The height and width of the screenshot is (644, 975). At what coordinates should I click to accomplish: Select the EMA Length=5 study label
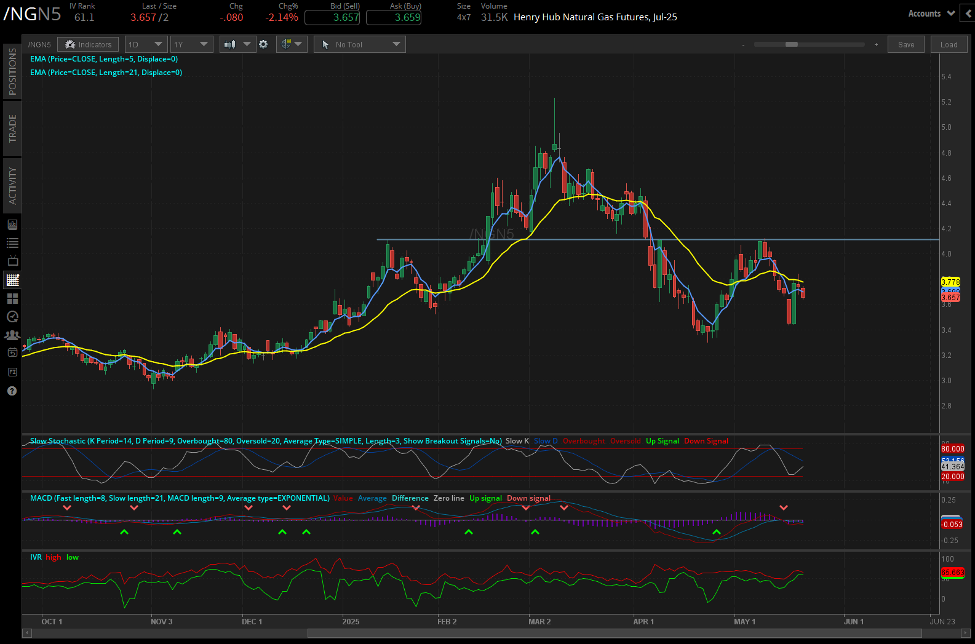(x=104, y=59)
